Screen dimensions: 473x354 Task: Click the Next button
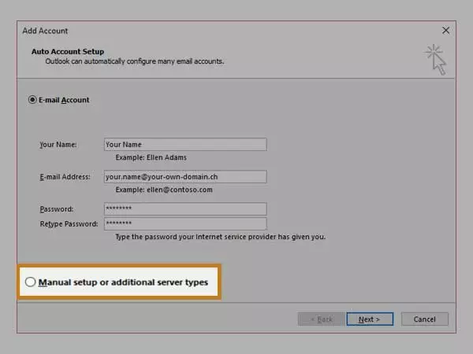point(370,319)
